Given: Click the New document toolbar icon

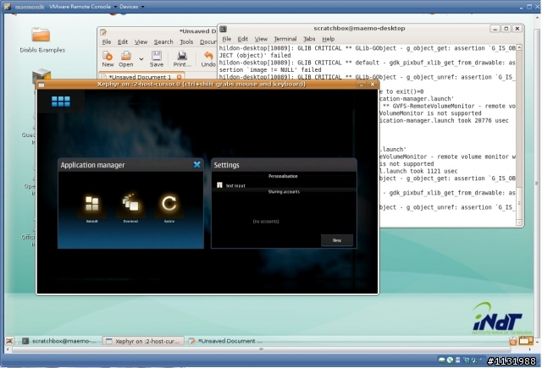Looking at the screenshot, I should click(108, 58).
